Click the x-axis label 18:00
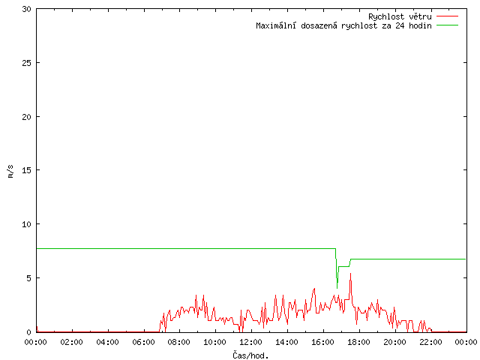480x360 pixels. [x=358, y=342]
